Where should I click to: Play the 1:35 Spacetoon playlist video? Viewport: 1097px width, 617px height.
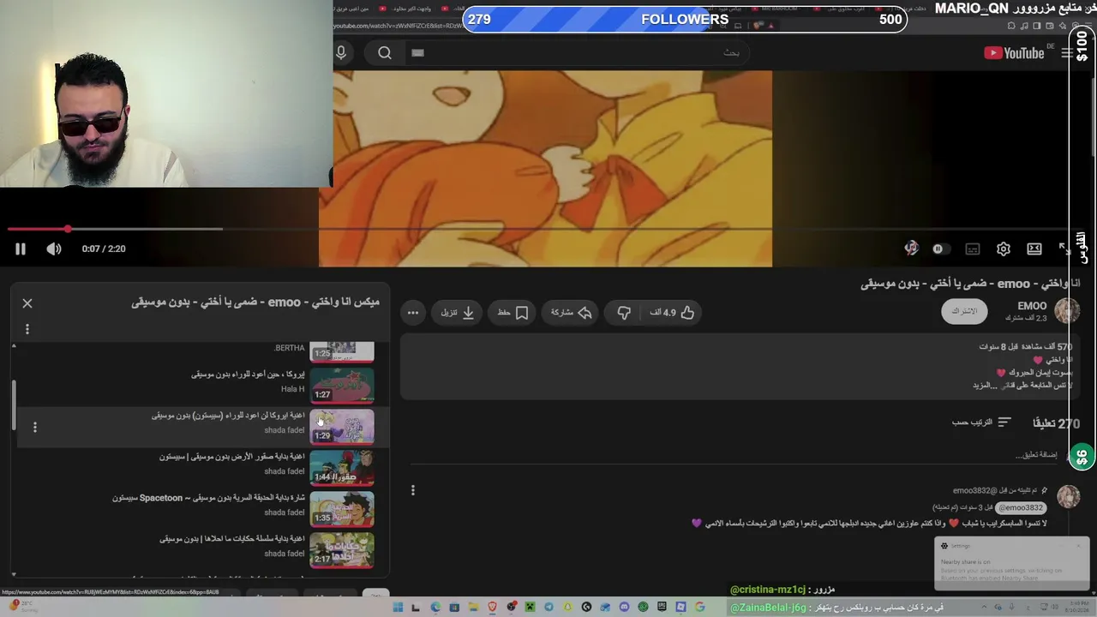[x=342, y=508]
